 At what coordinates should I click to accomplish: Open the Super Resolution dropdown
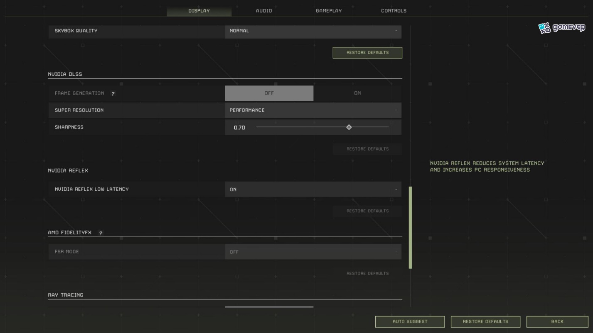[313, 110]
